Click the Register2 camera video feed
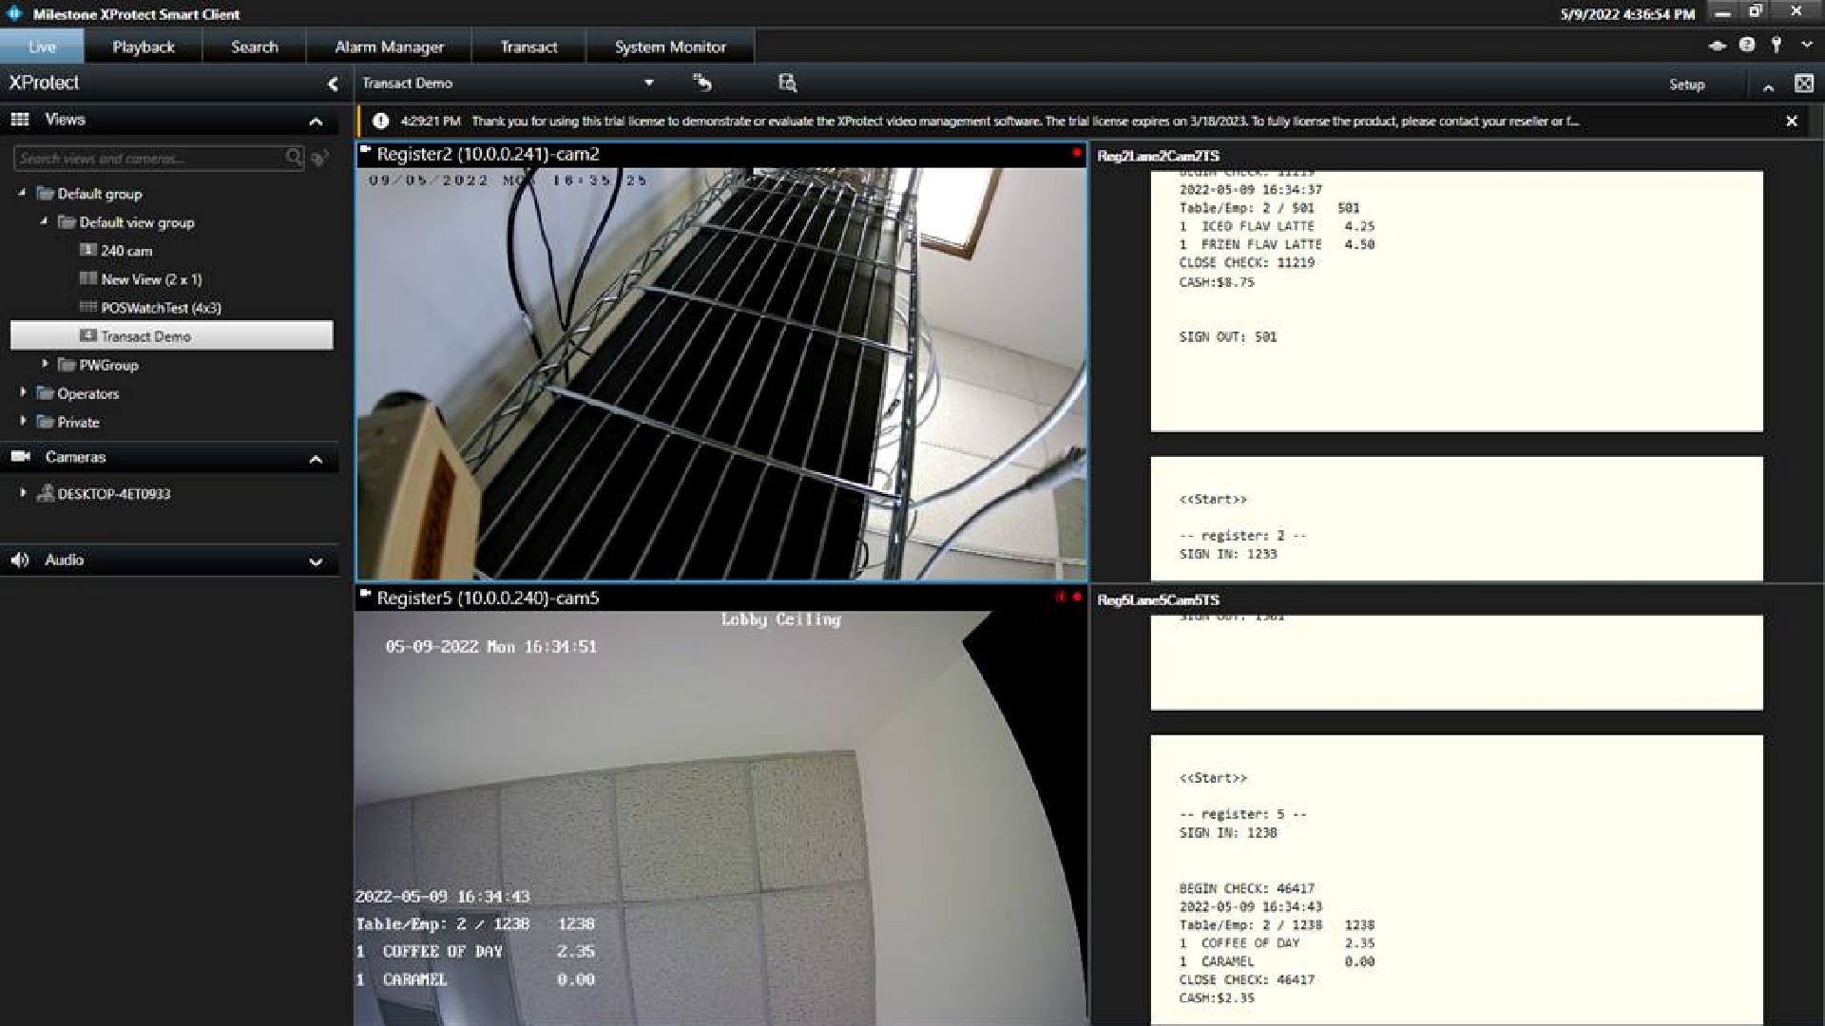This screenshot has width=1825, height=1026. tap(721, 373)
